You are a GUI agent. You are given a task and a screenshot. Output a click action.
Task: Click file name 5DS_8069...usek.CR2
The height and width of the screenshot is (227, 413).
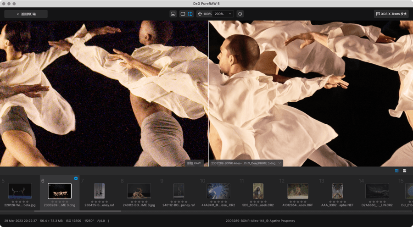point(258,205)
